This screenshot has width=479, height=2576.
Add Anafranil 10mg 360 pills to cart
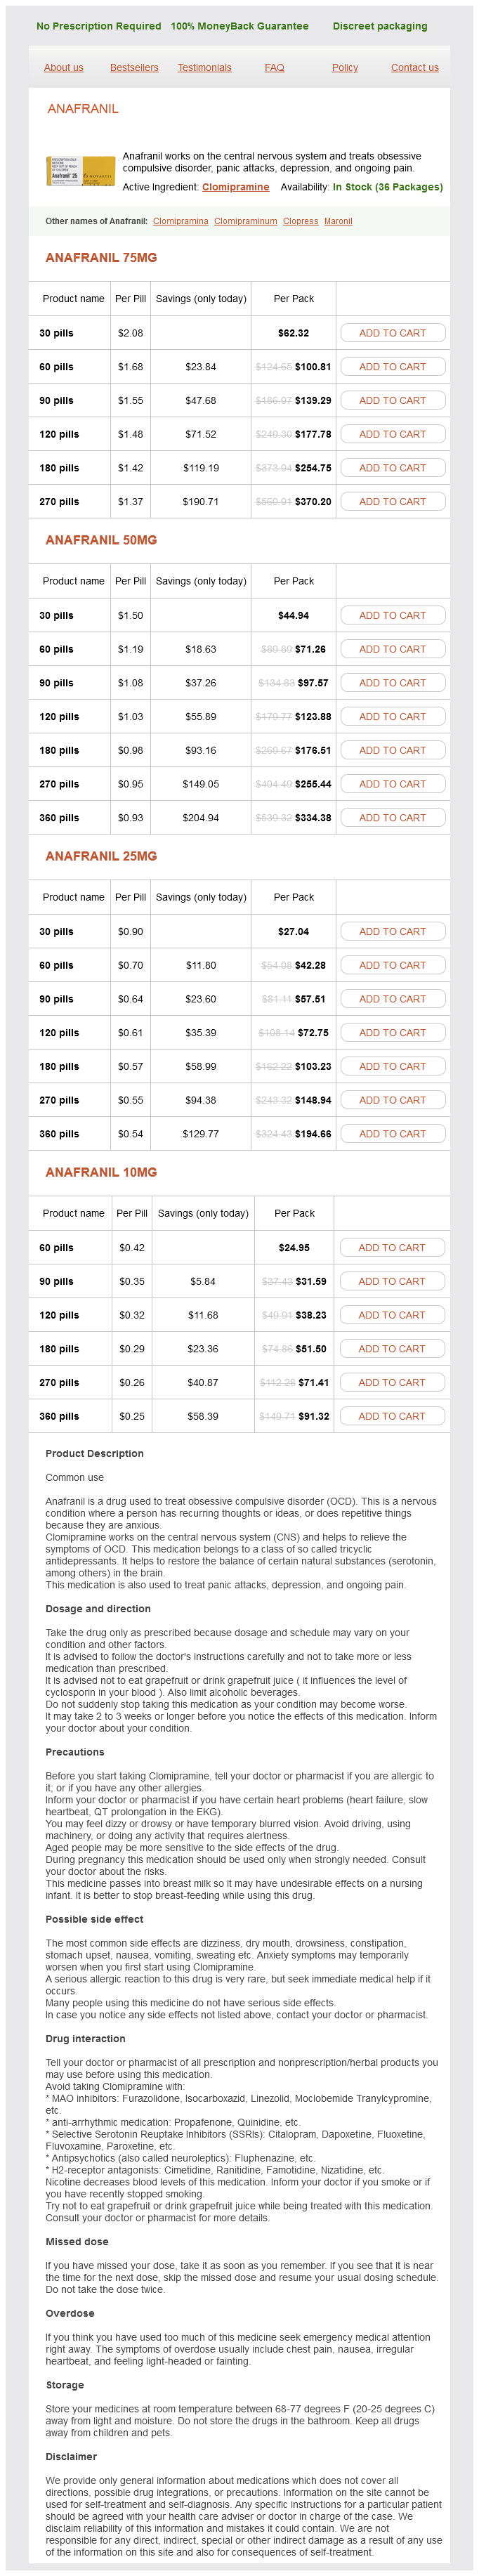pyautogui.click(x=391, y=1416)
